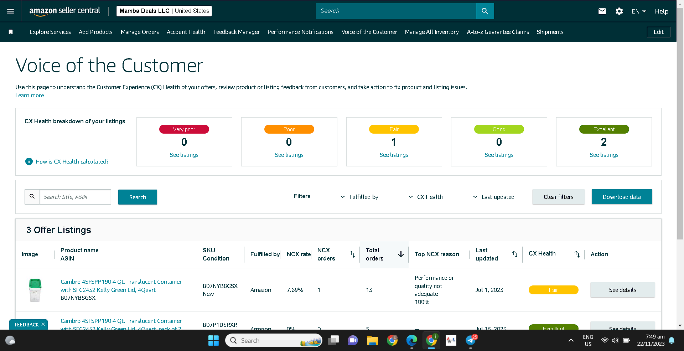
Task: Open the Windows Start menu
Action: click(x=213, y=341)
